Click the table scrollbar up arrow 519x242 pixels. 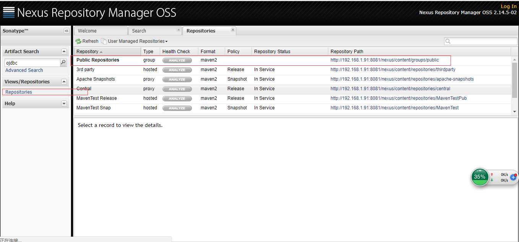pyautogui.click(x=514, y=60)
